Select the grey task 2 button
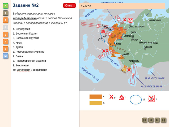 pos(5,27)
